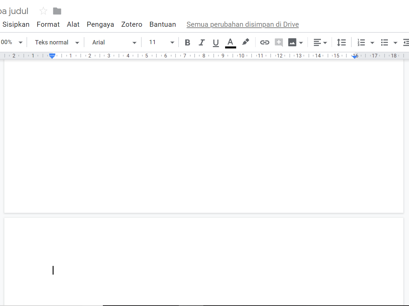409x306 pixels.
Task: Open the text color picker
Action: click(230, 42)
